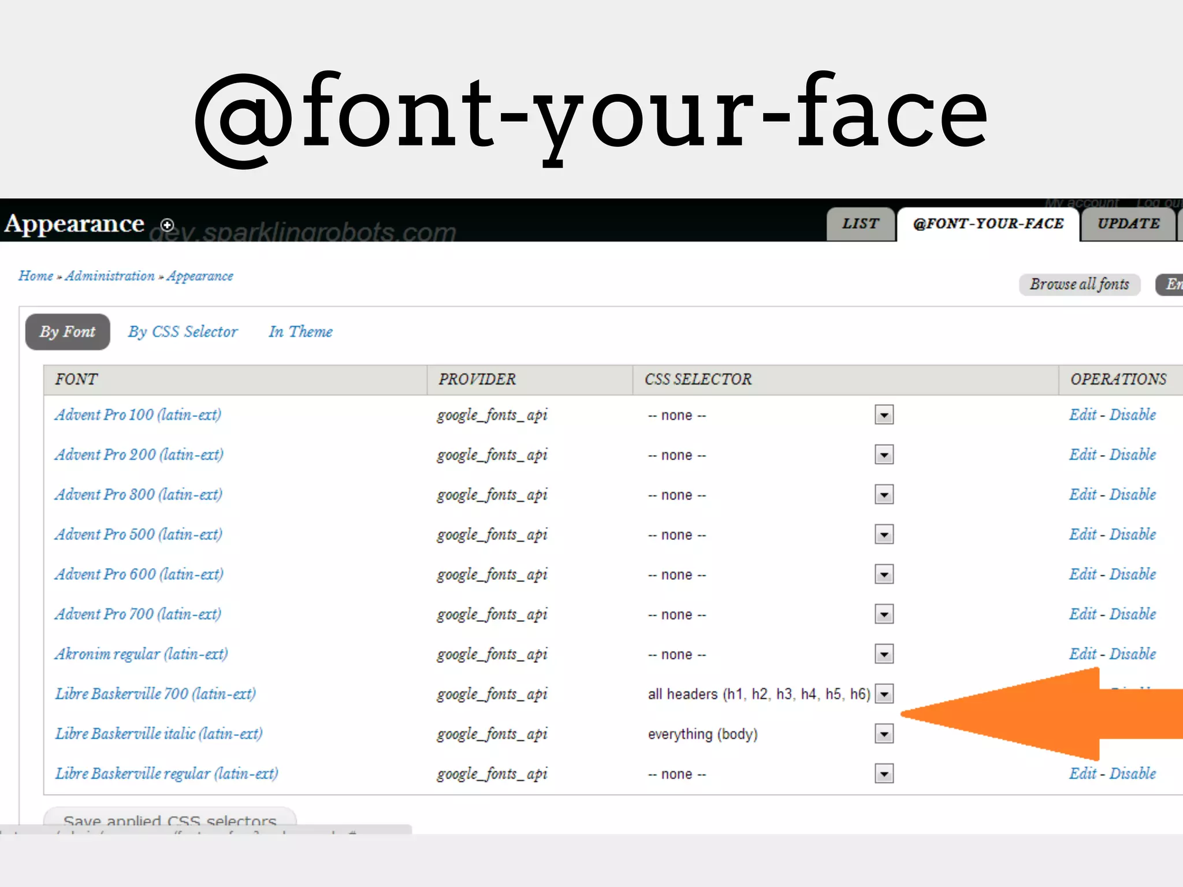Click Edit for Advent Pro 100
This screenshot has height=887, width=1183.
click(x=1082, y=415)
